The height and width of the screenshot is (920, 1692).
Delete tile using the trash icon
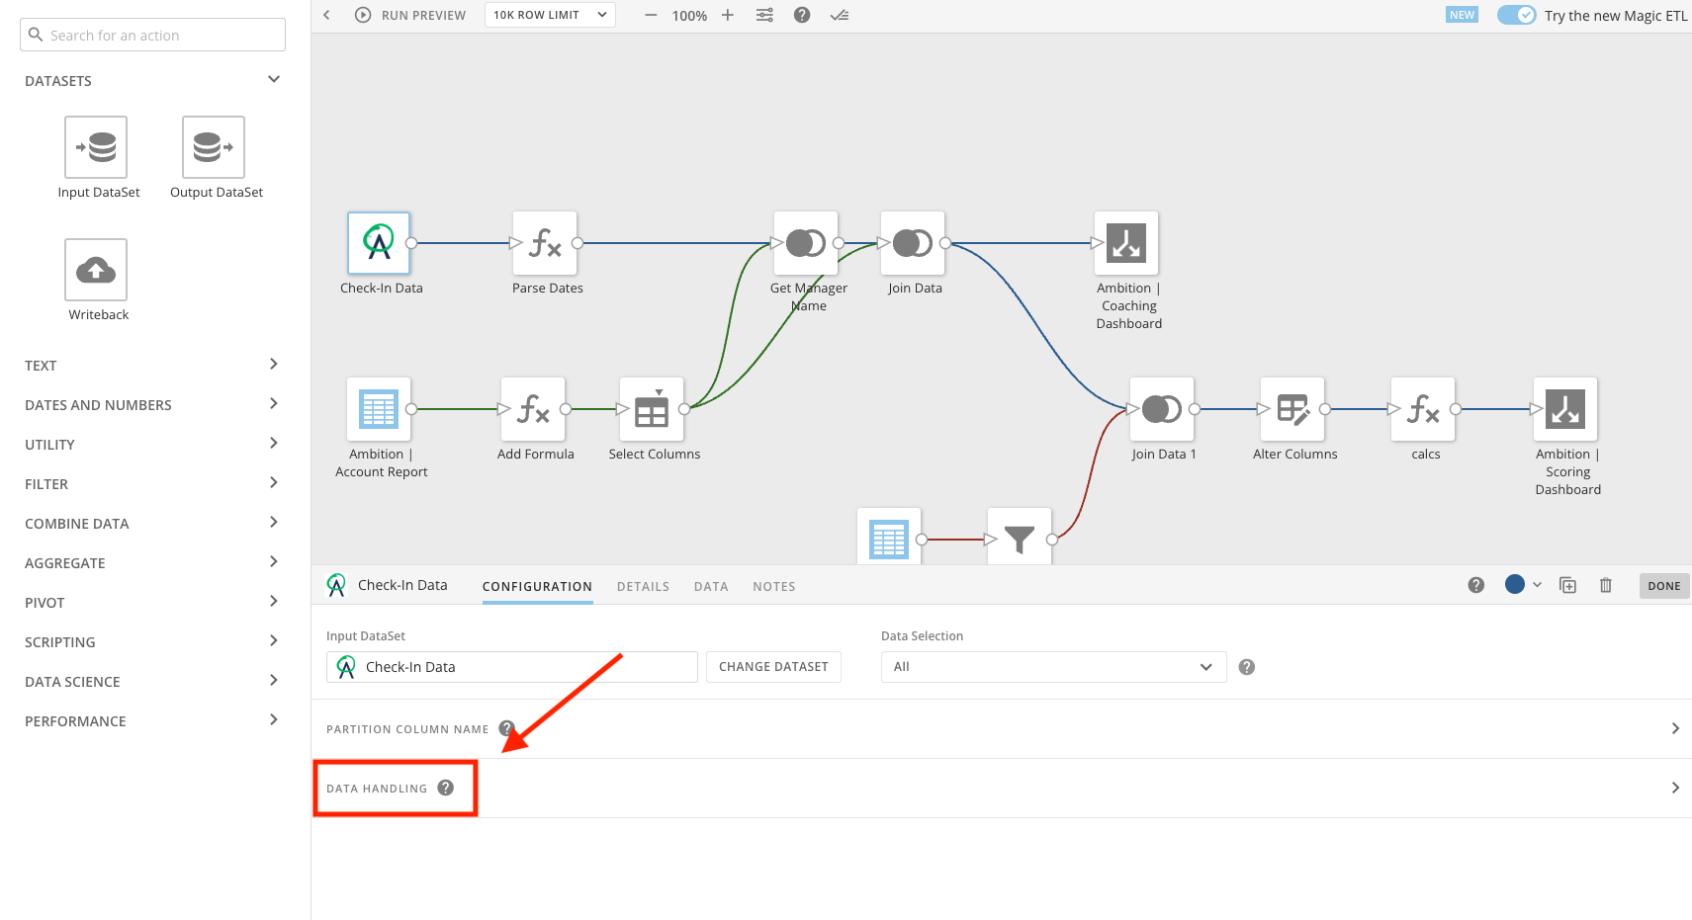(1605, 585)
